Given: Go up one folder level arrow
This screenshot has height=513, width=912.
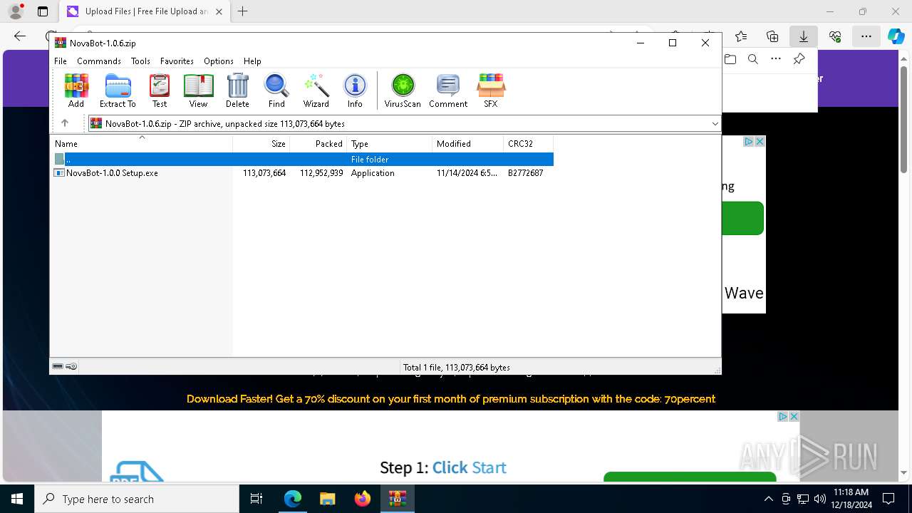Looking at the screenshot, I should tap(65, 123).
